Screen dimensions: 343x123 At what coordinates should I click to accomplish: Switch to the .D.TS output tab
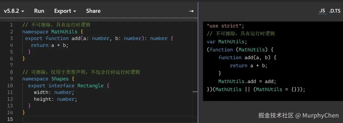[x=335, y=11]
